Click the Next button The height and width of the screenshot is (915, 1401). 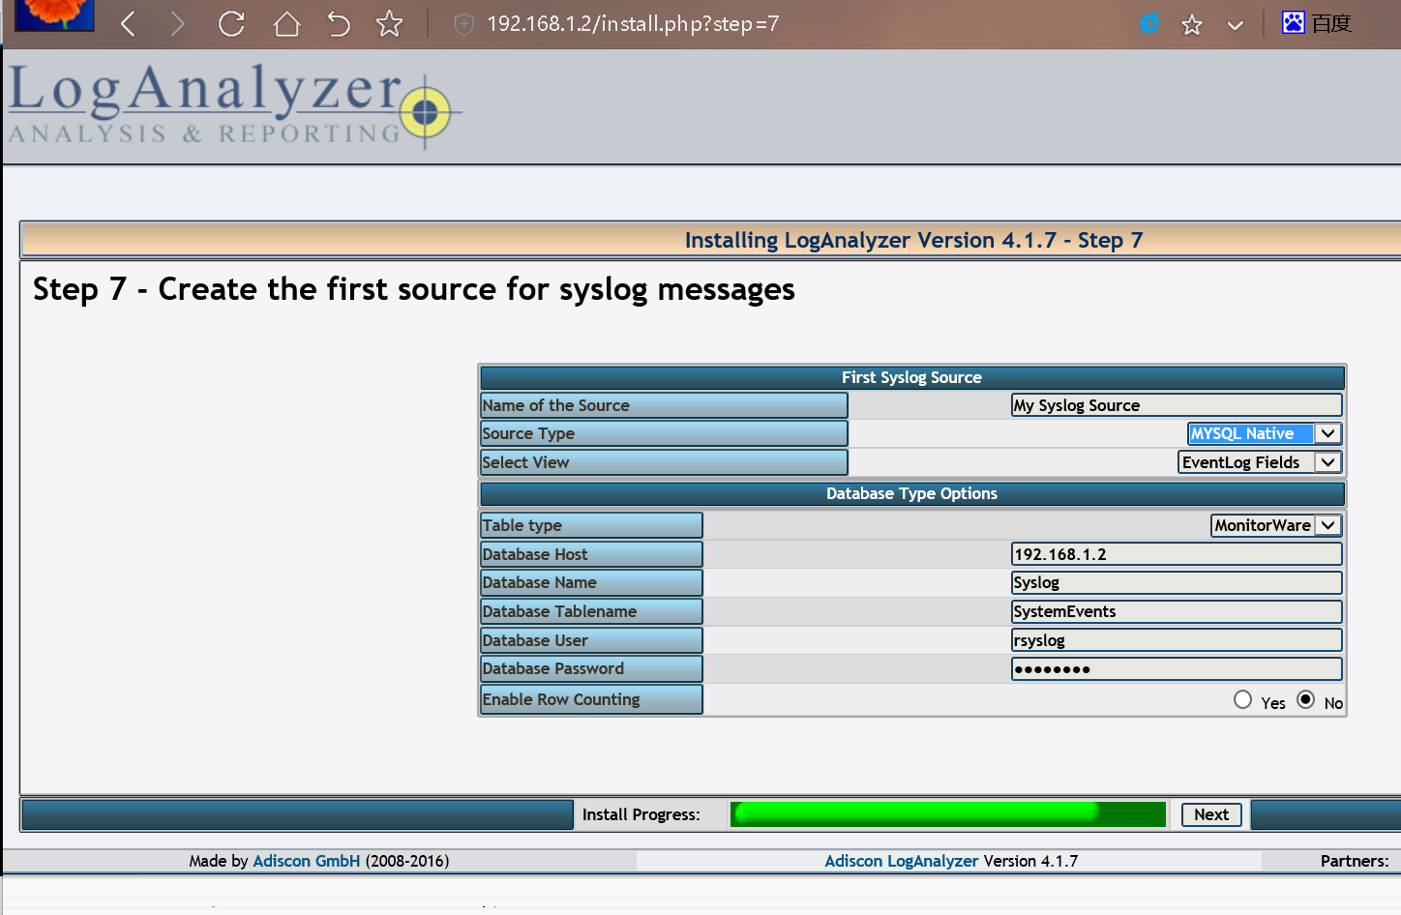(x=1211, y=814)
